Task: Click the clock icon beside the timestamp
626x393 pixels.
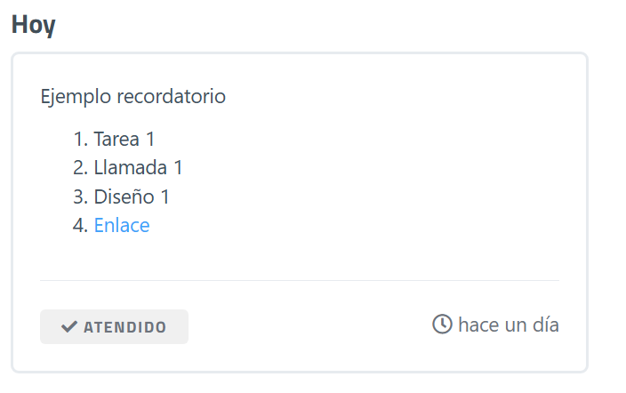Action: click(x=441, y=325)
